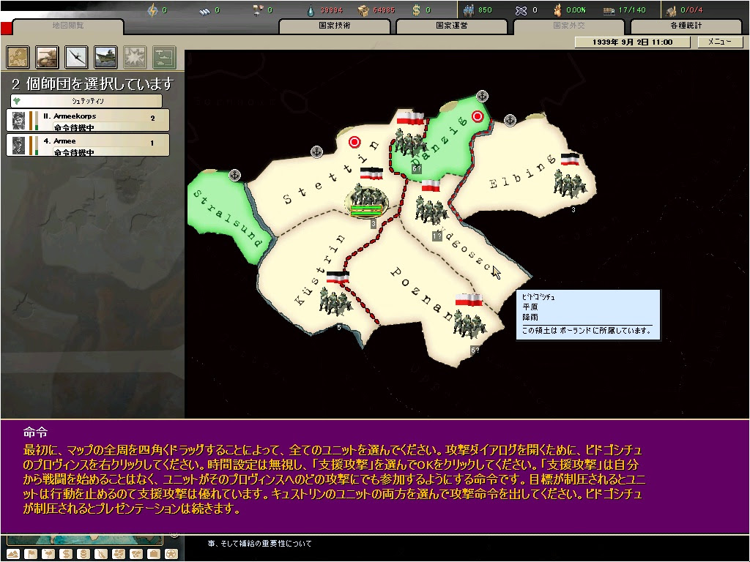Viewport: 750px width, 562px height.
Task: Click the II. Armeekorps commander portrait
Action: tap(18, 121)
